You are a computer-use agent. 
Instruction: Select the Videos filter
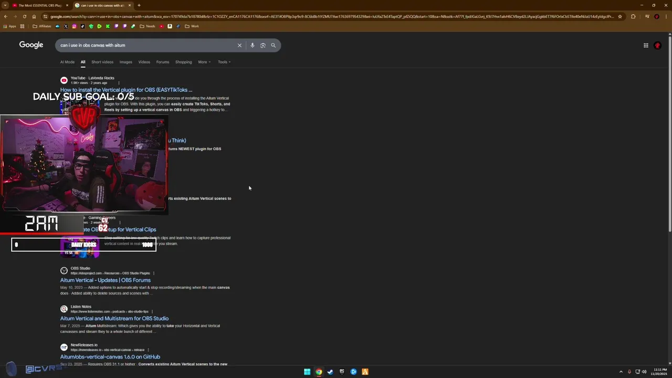pyautogui.click(x=144, y=62)
